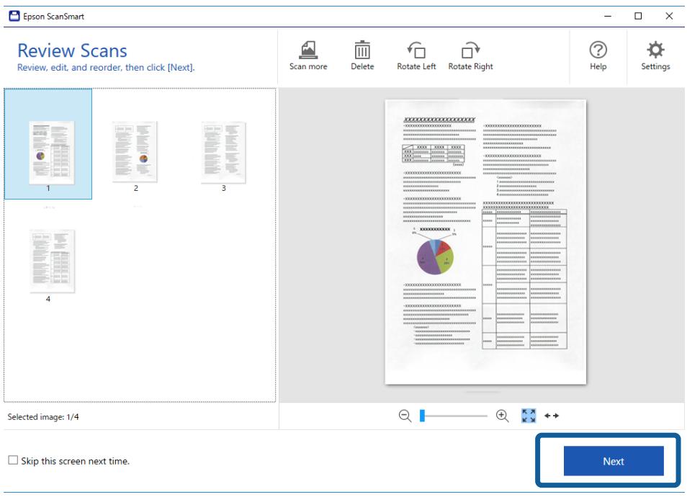The image size is (687, 497).
Task: Click the Selected image: 1/4 status text
Action: coord(43,417)
